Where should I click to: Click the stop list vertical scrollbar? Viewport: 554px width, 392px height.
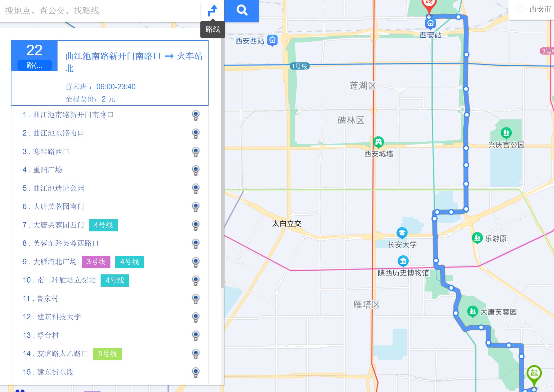coord(222,163)
